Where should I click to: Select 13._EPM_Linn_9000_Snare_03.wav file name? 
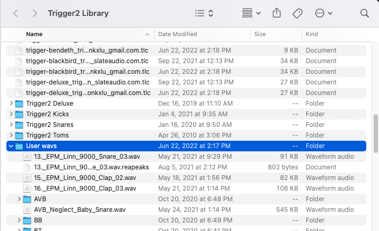[87, 157]
